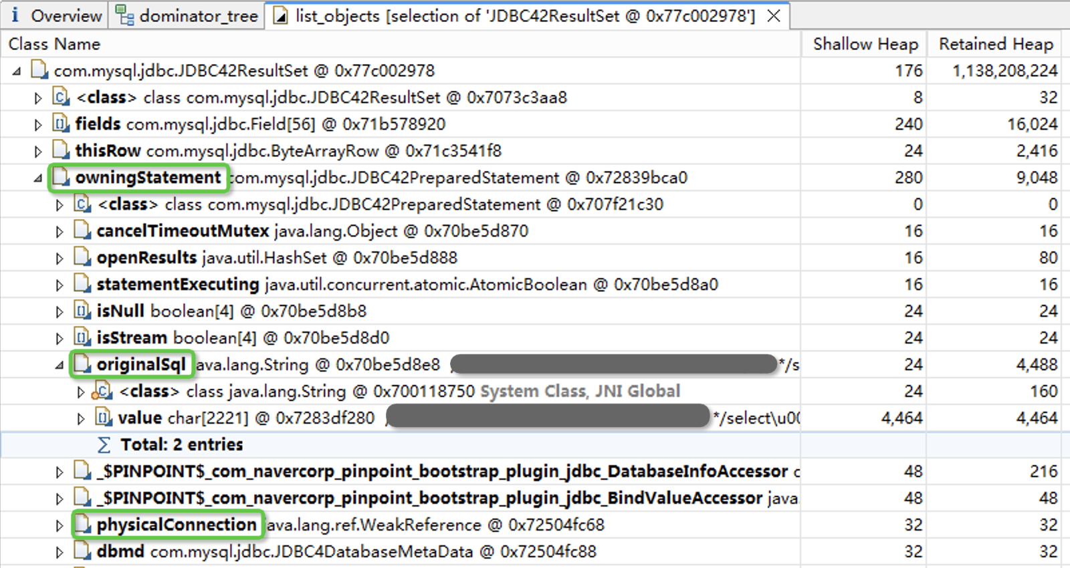This screenshot has height=568, width=1070.
Task: Click the array icon beside isNull boolean[4]
Action: pyautogui.click(x=82, y=311)
